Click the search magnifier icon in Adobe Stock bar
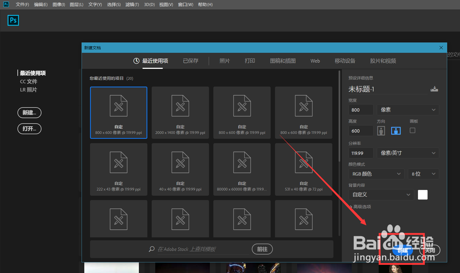460x273 pixels. coord(152,249)
